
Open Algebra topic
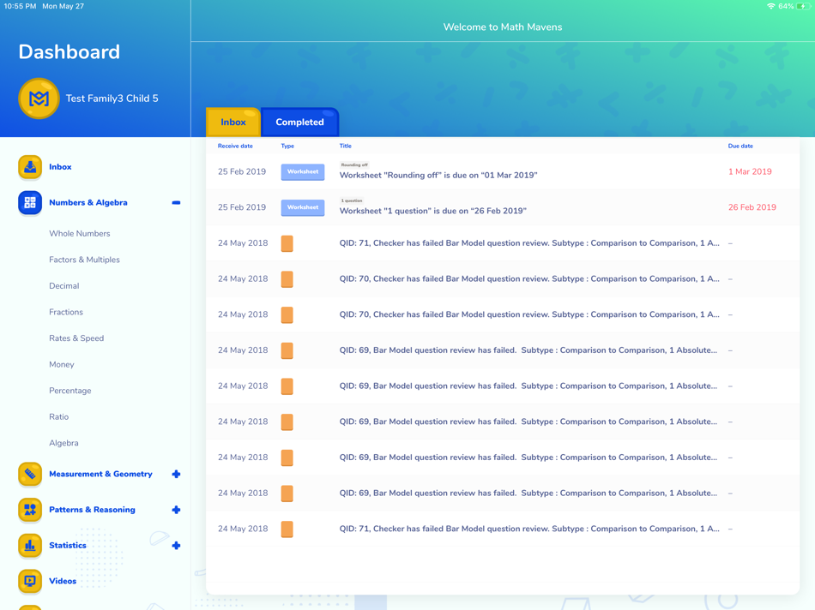click(x=63, y=443)
